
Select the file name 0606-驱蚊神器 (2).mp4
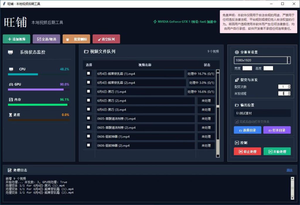click(113, 146)
